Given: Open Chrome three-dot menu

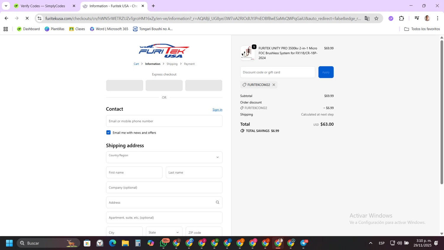Looking at the screenshot, I should click(x=437, y=18).
